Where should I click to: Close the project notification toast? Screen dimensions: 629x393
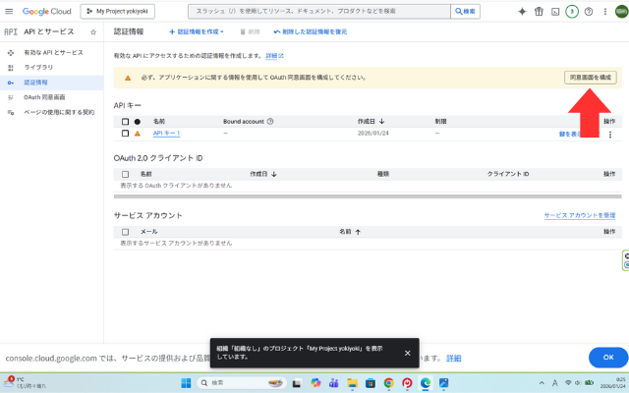(x=407, y=353)
